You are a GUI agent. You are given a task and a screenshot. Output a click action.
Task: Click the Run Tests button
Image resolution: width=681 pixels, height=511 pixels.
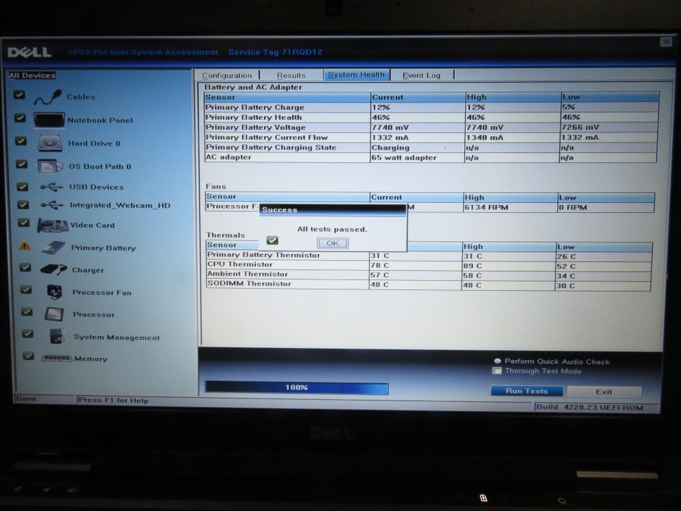tap(527, 391)
